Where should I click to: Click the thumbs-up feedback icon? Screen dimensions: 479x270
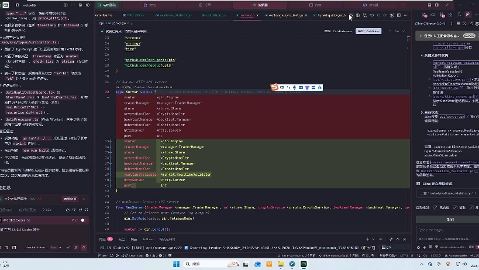tap(67, 210)
